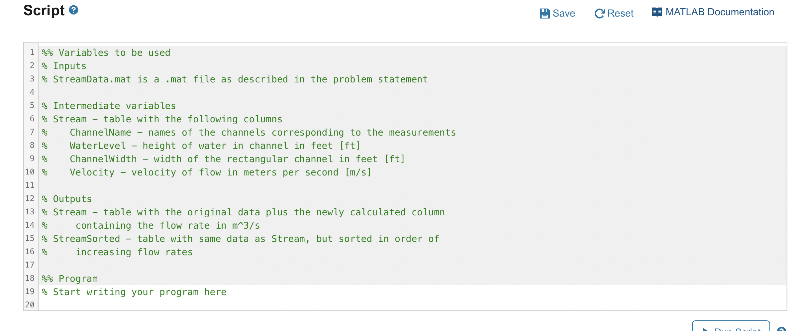Open the MATLAB Documentation link

(x=720, y=12)
